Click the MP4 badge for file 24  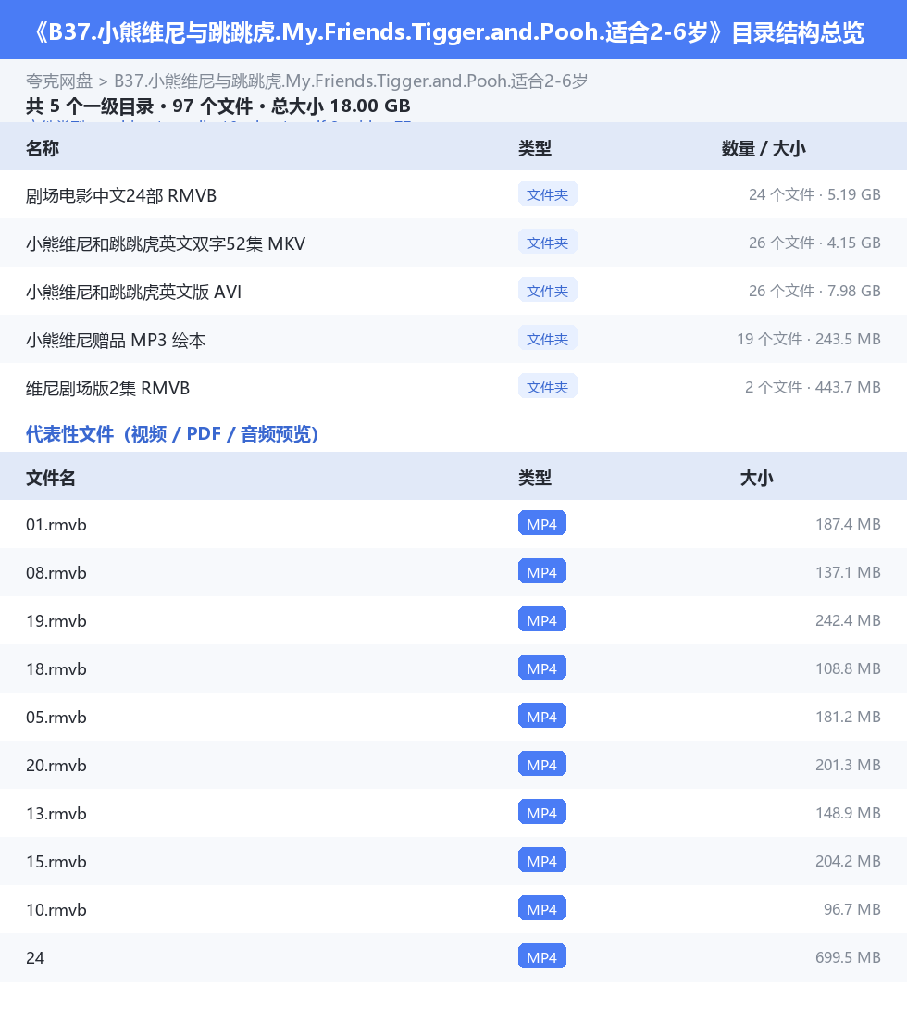[x=542, y=956]
